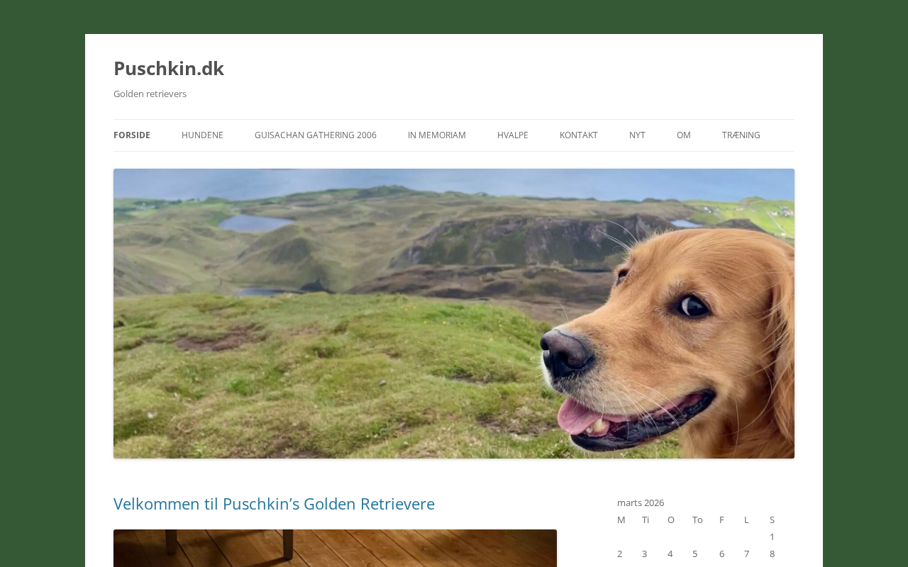Click the NYT menu item

pos(637,135)
